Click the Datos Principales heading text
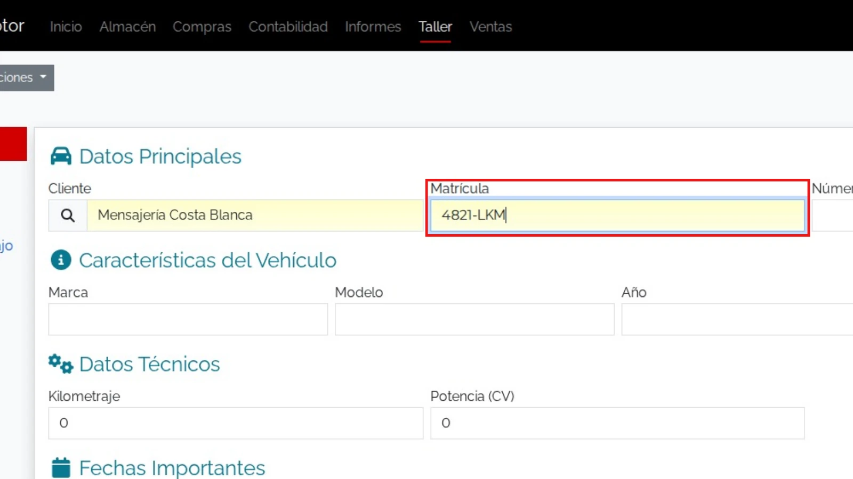The height and width of the screenshot is (479, 853). click(x=160, y=156)
